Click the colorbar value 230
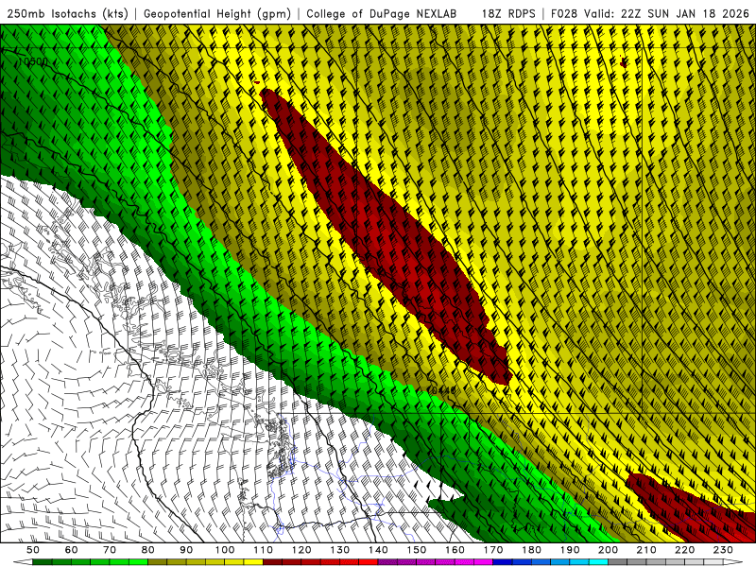The width and height of the screenshot is (756, 567). (723, 550)
